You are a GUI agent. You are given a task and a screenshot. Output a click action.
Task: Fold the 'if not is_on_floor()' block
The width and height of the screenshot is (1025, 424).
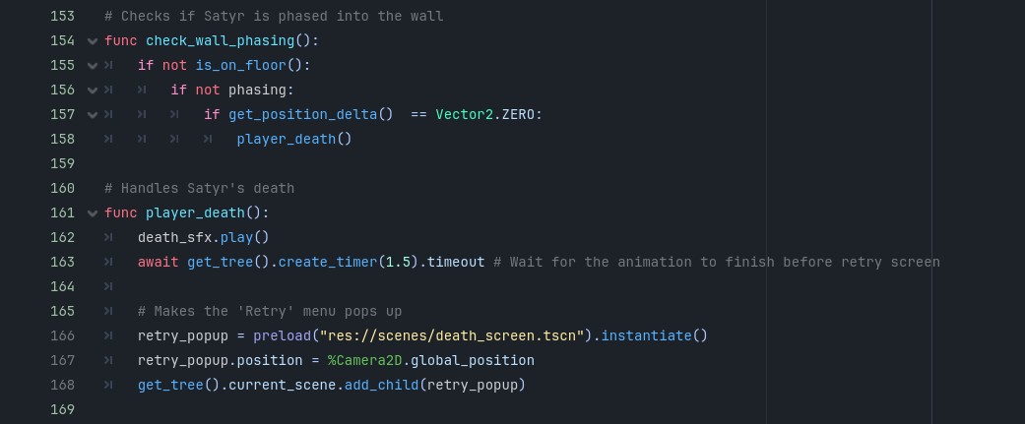coord(93,66)
